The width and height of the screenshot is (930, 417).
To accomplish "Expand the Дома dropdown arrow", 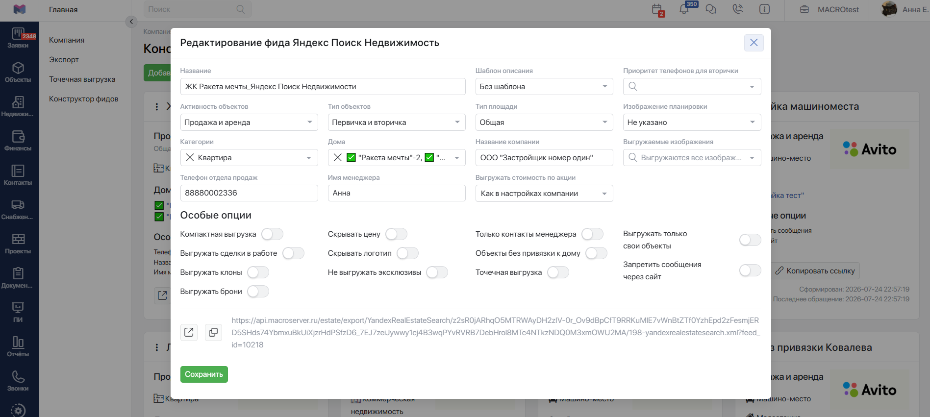I will [x=457, y=158].
